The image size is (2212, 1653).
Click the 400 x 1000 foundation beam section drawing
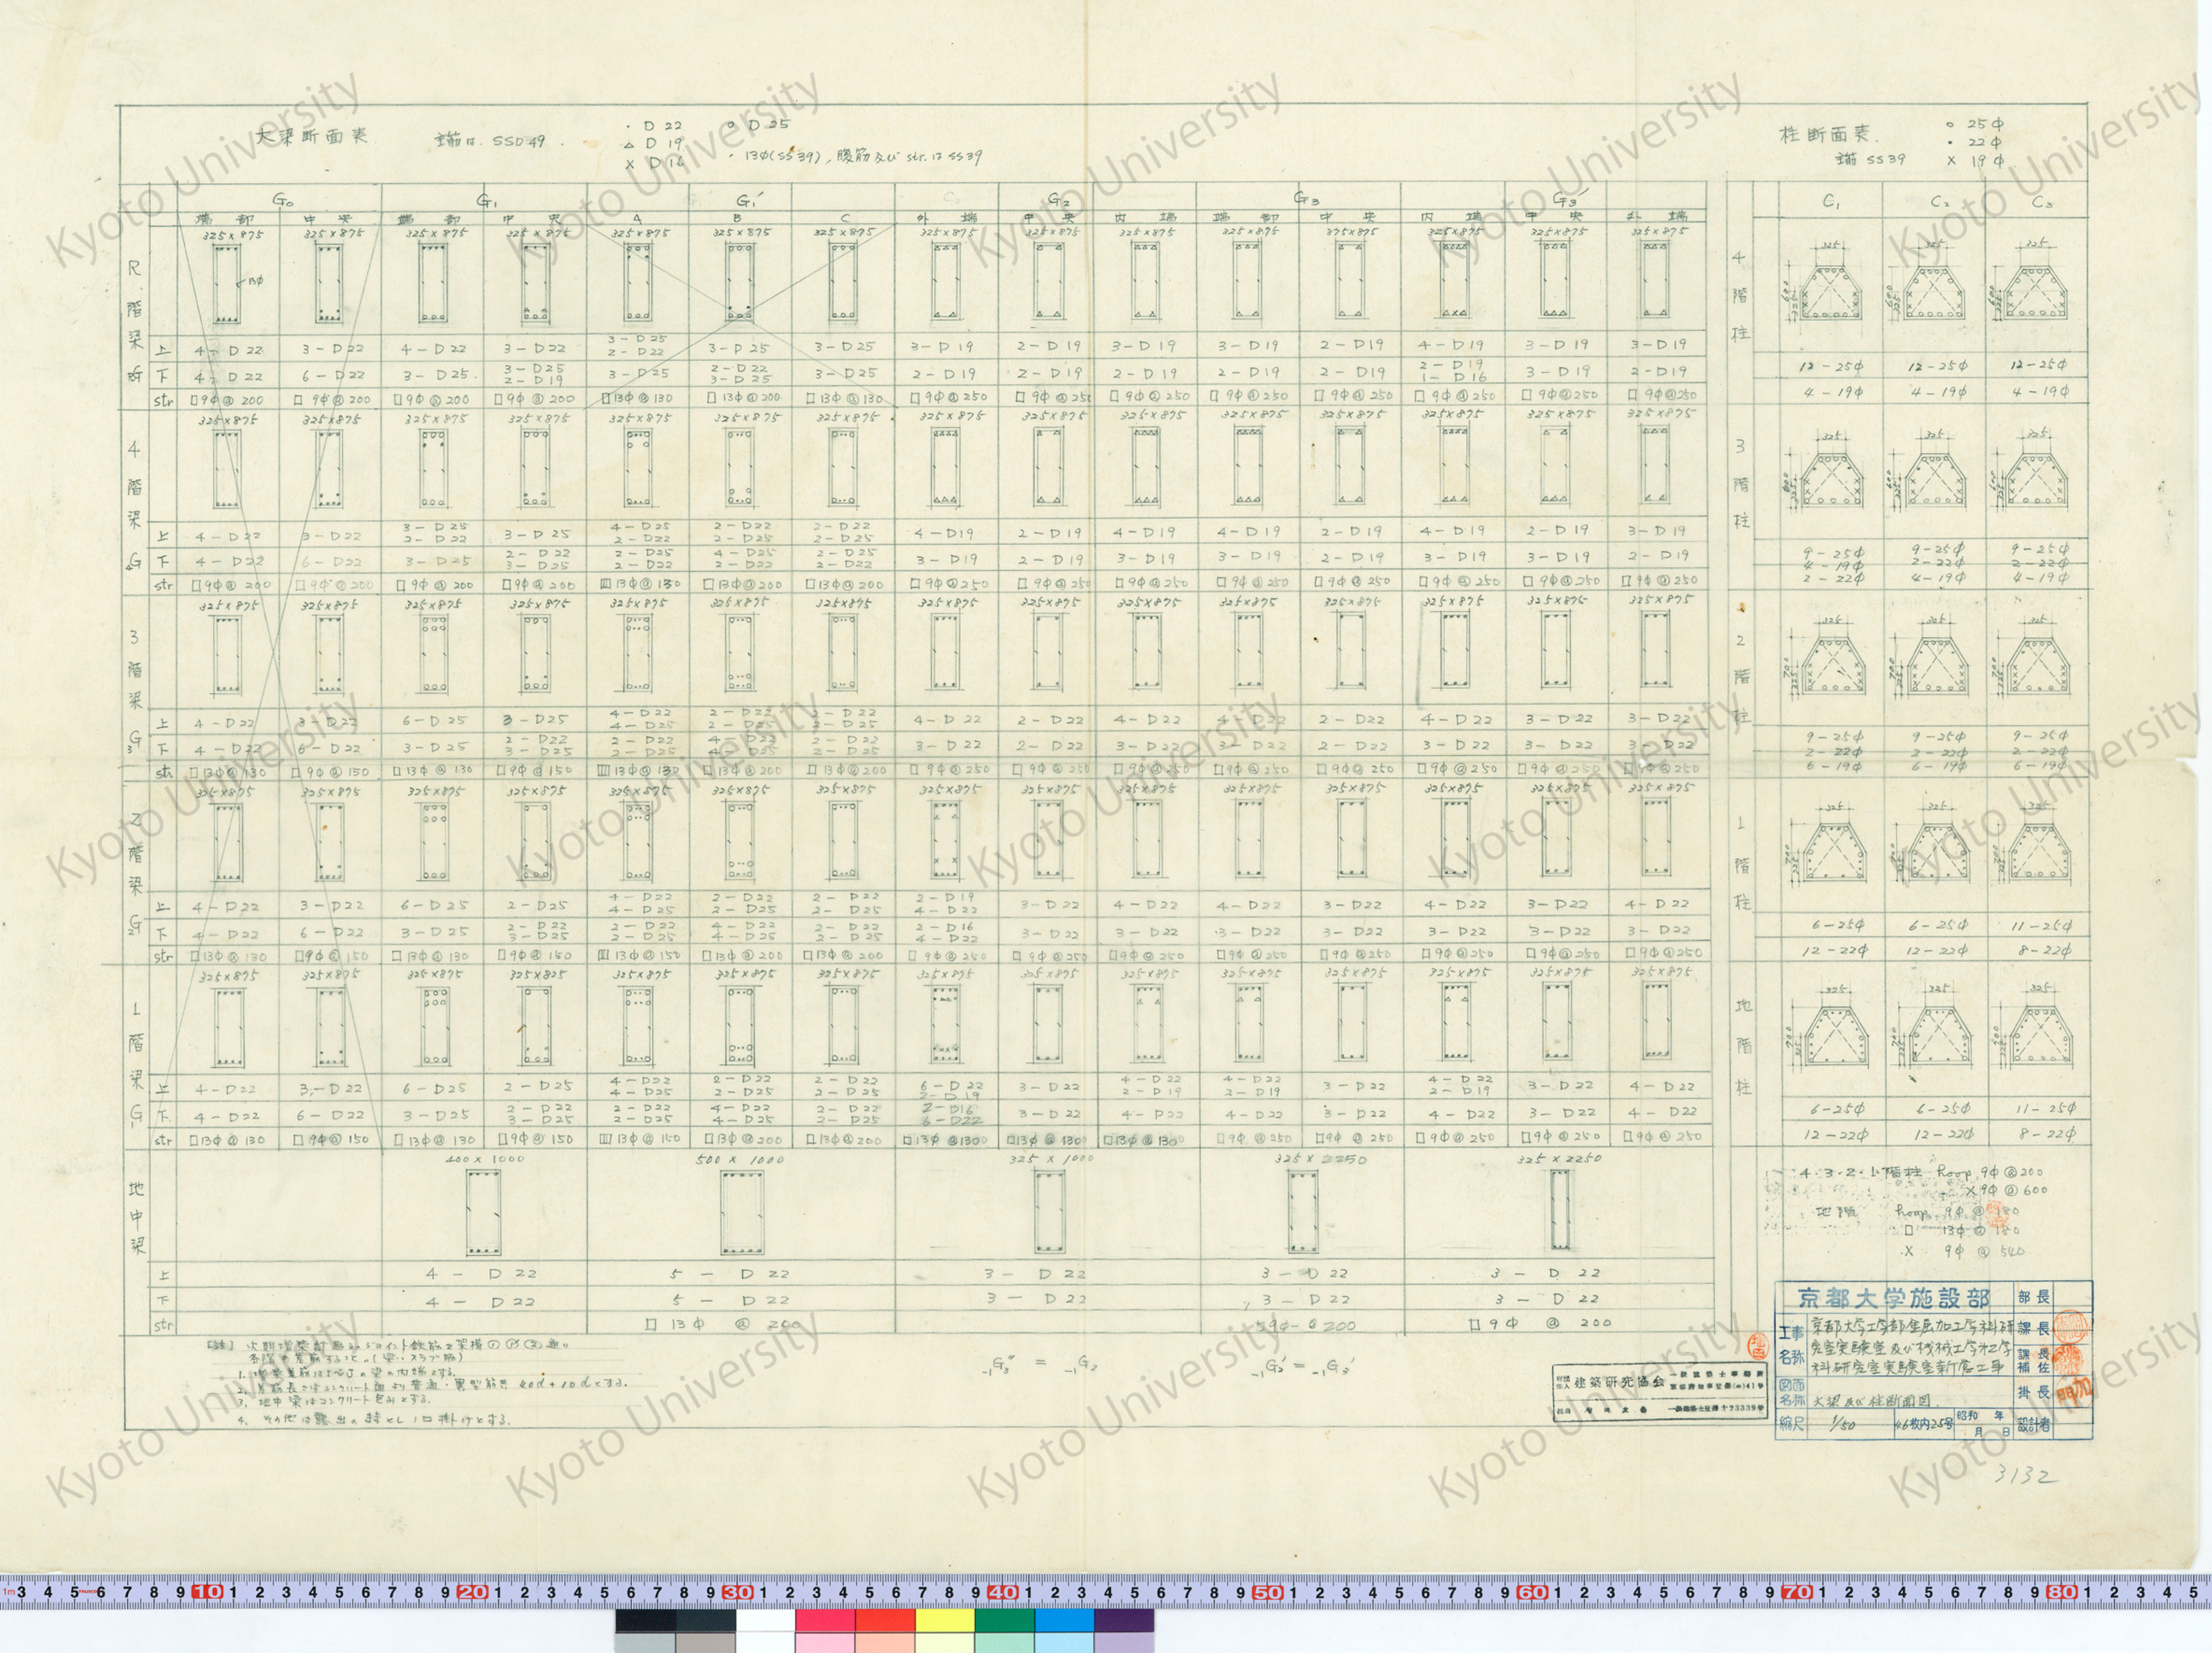coord(484,1213)
